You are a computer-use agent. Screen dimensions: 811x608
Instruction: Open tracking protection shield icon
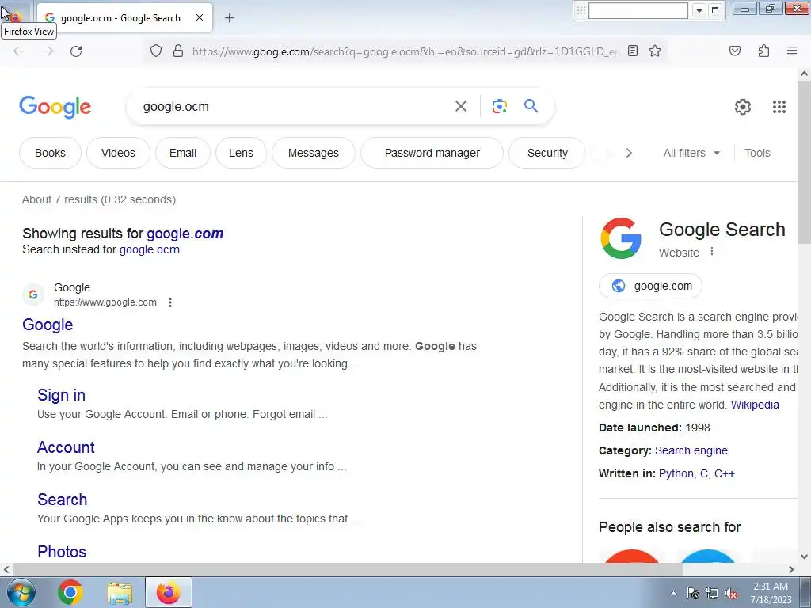click(156, 51)
